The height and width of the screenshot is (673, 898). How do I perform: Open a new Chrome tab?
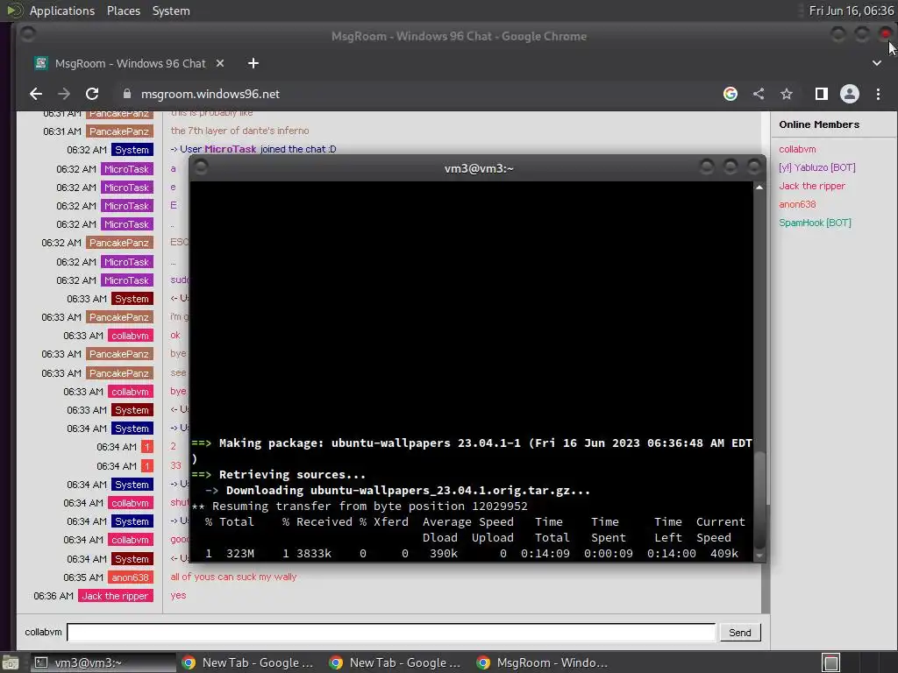click(253, 63)
